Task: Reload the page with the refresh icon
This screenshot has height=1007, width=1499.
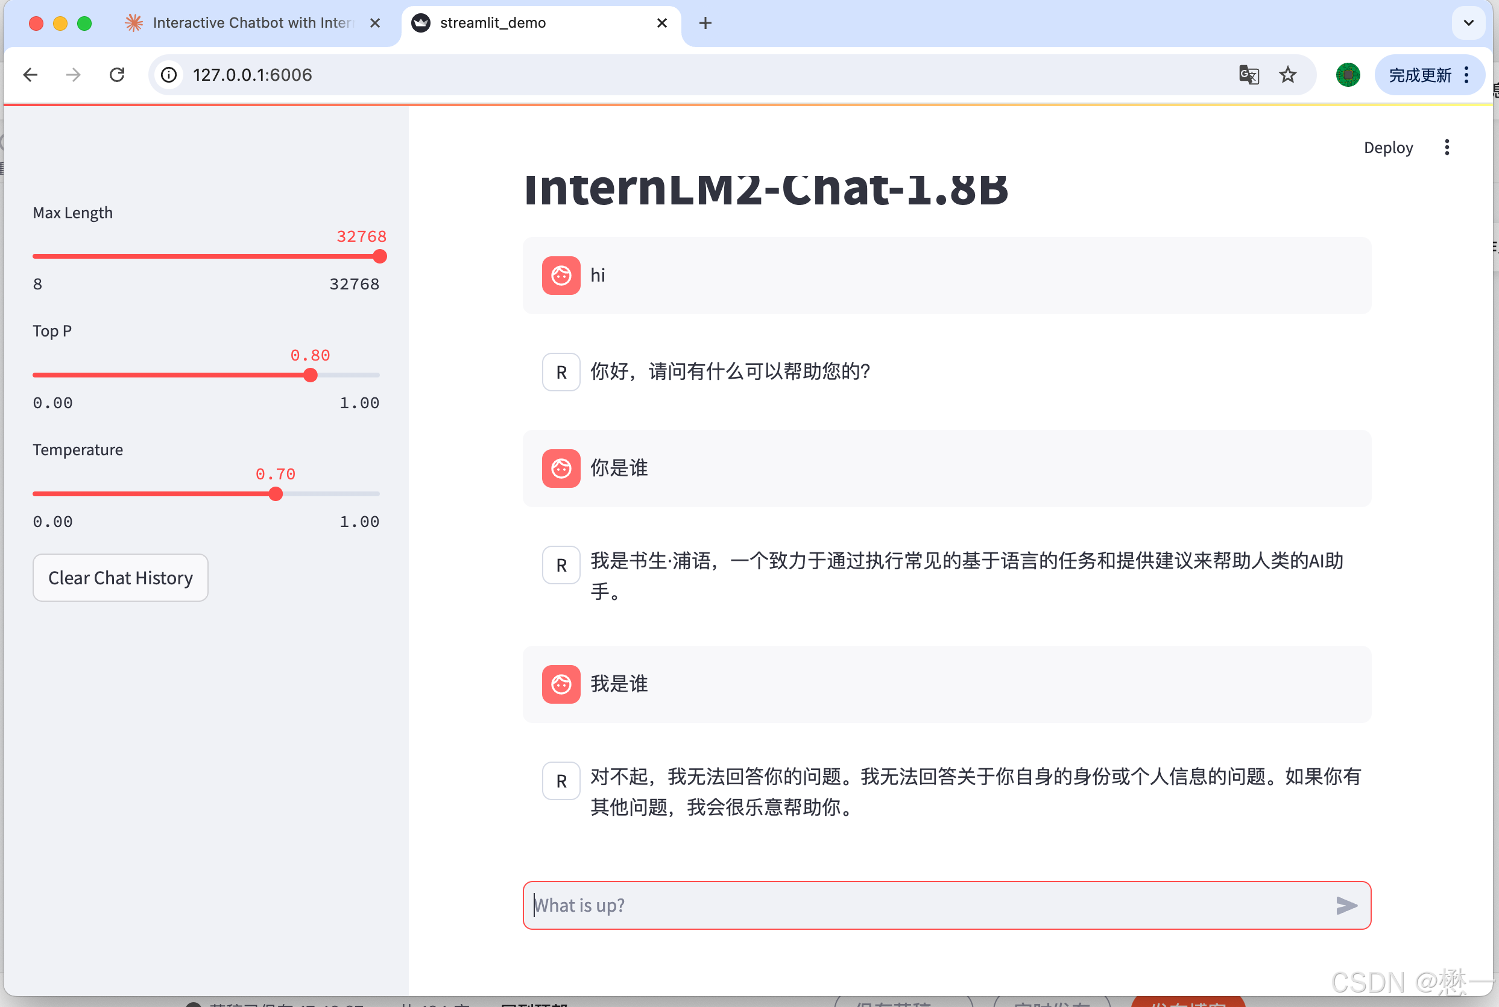Action: pyautogui.click(x=117, y=75)
